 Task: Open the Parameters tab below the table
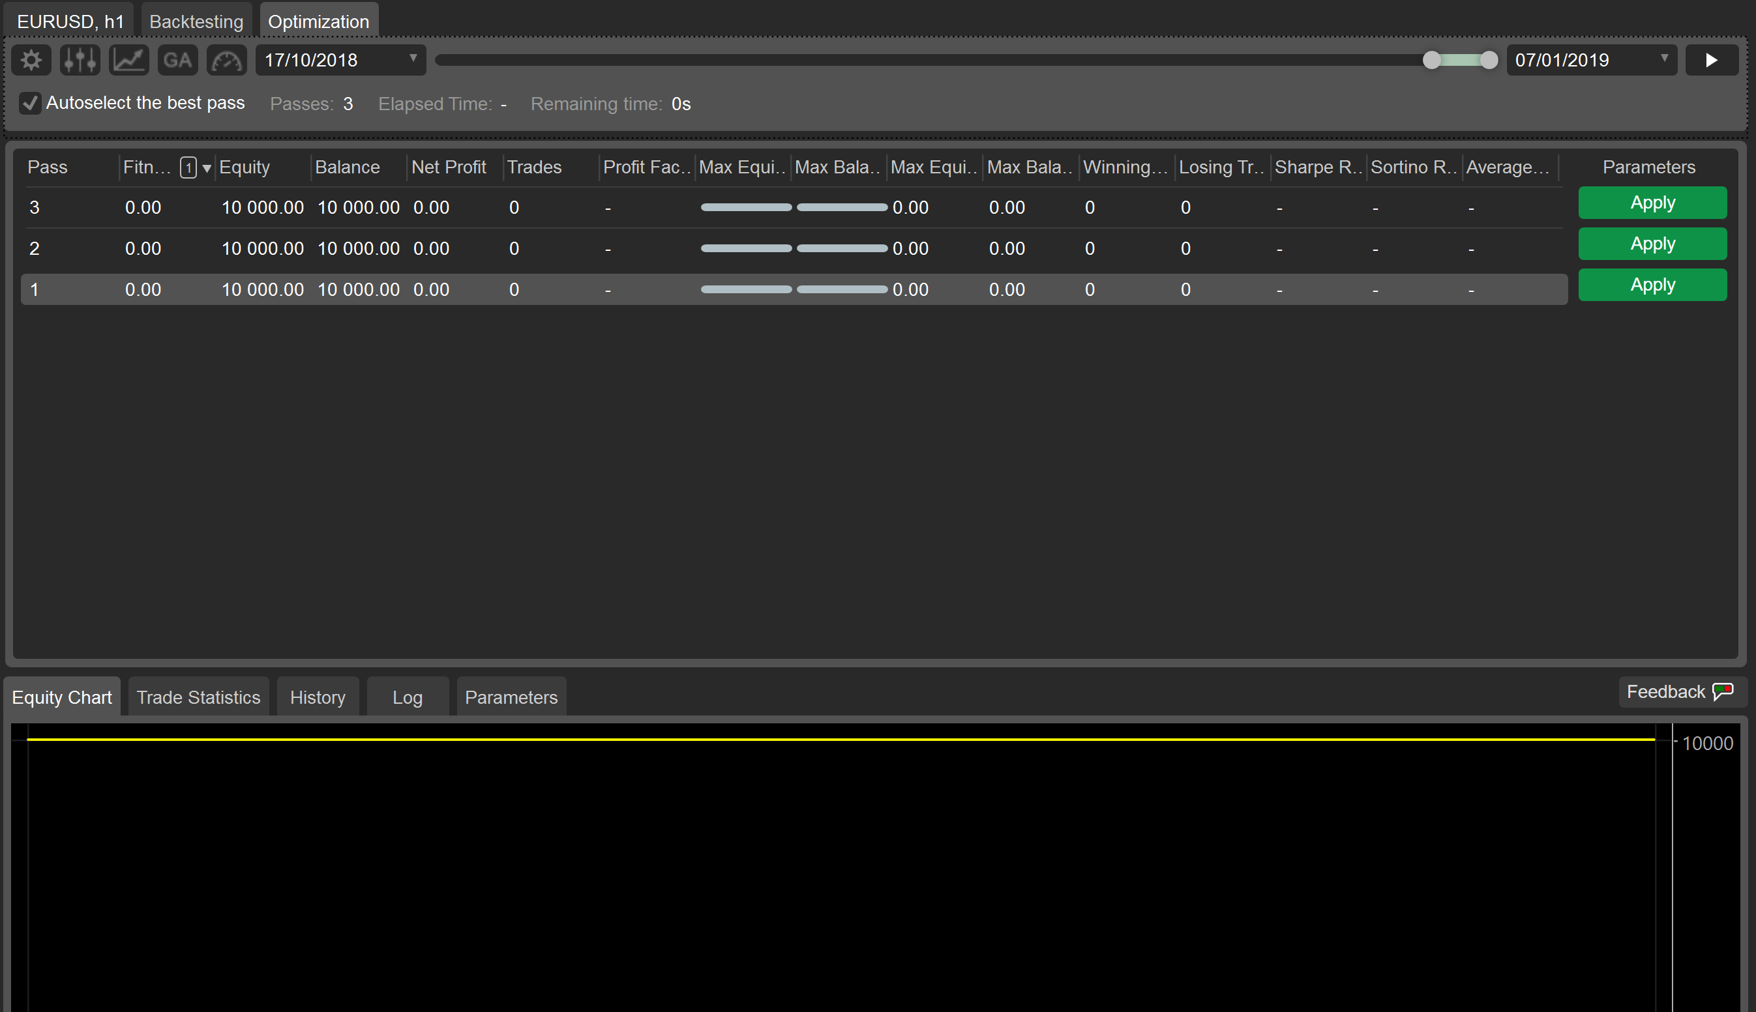[511, 697]
